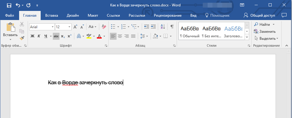This screenshot has width=292, height=118.
Task: Click the Sort A-Z icon
Action: (163, 27)
